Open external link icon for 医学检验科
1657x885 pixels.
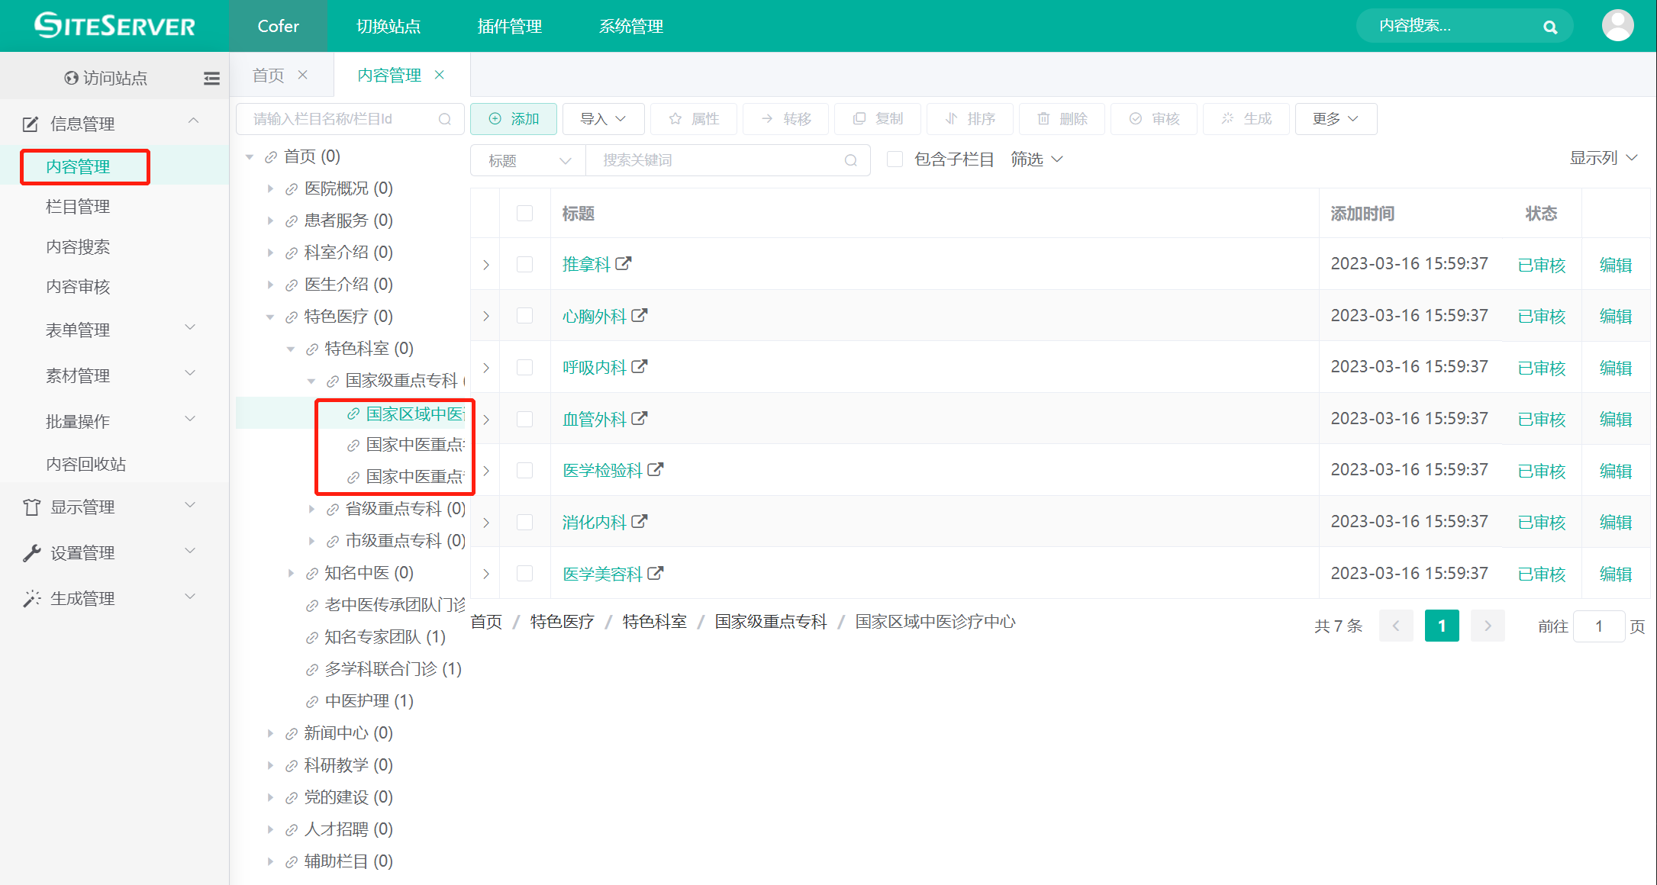[656, 470]
